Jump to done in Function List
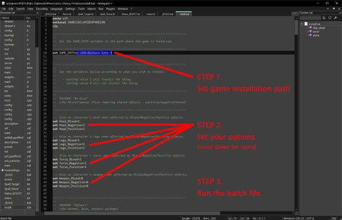Image resolution: width=342 pixels, height=220 pixels. tap(316, 35)
